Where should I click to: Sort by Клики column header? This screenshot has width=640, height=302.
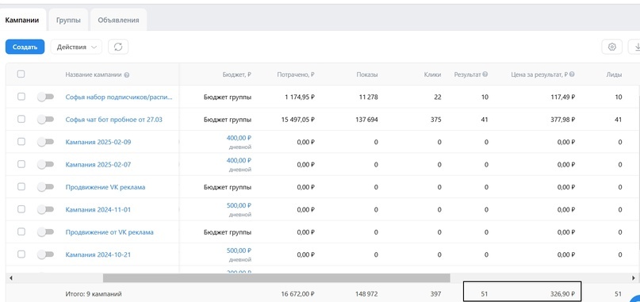pos(433,75)
